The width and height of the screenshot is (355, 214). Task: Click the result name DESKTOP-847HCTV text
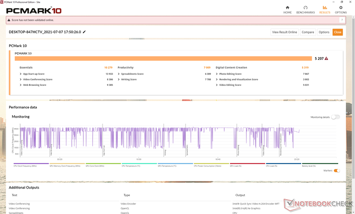(45, 32)
